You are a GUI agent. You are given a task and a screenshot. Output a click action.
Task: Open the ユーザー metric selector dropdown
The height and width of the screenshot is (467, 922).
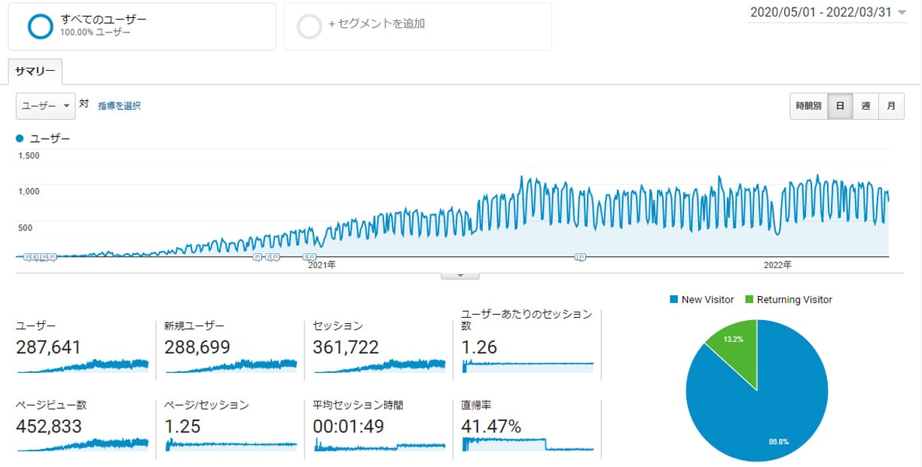pyautogui.click(x=44, y=105)
